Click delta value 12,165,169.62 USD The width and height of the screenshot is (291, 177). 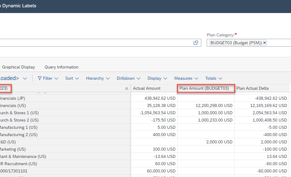pos(269,105)
